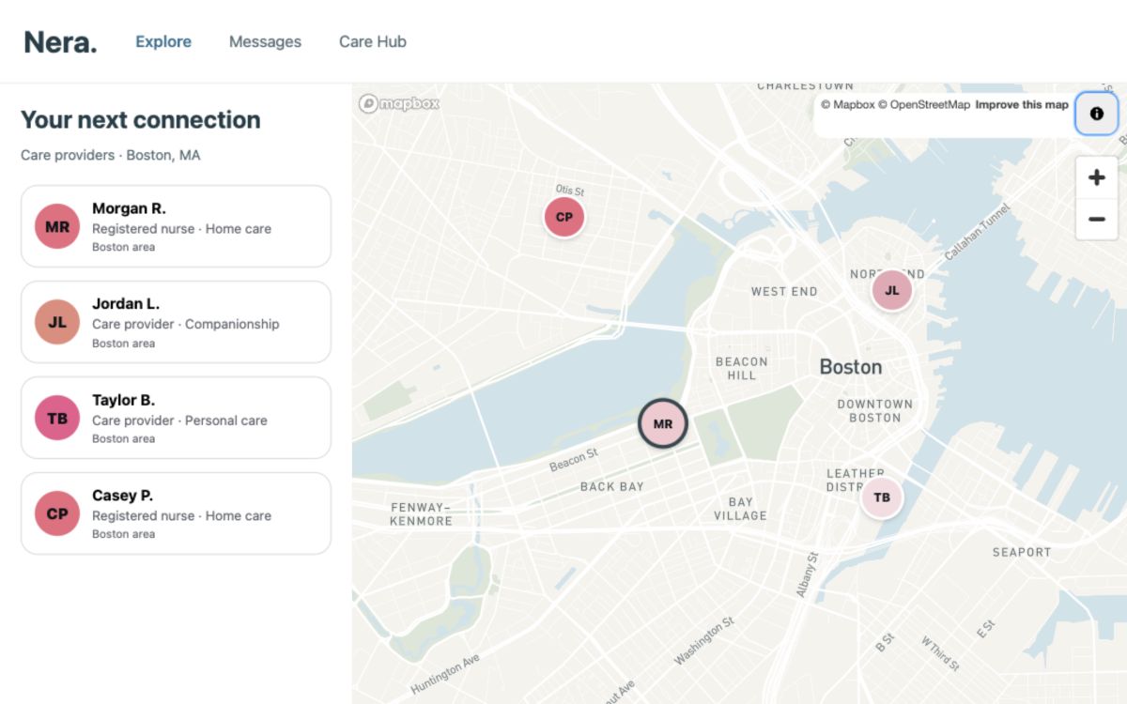Click 'Care provider · Companionship' text
Screen dimensions: 1127x704
[x=186, y=324]
